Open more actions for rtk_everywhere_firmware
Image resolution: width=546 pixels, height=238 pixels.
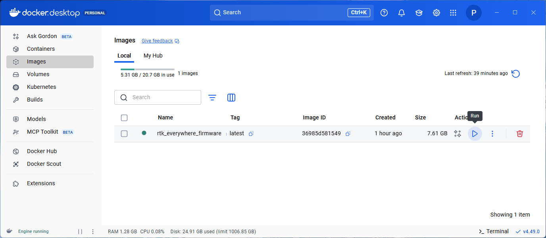click(492, 134)
